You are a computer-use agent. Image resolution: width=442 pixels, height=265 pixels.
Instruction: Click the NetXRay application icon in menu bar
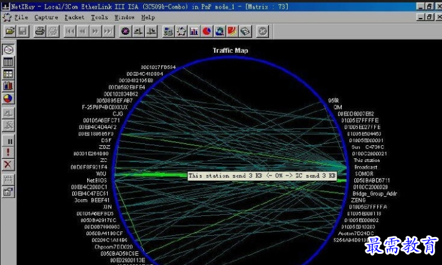tap(7, 17)
